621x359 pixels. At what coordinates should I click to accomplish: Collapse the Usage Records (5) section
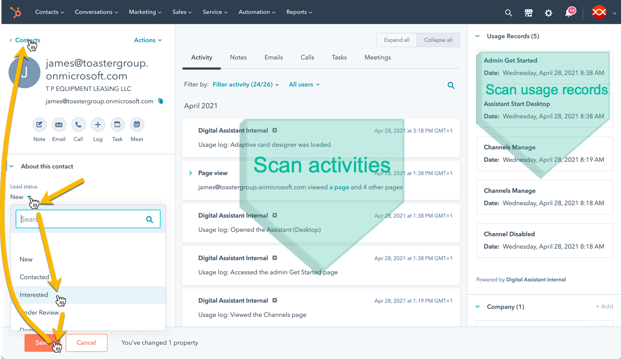click(478, 36)
